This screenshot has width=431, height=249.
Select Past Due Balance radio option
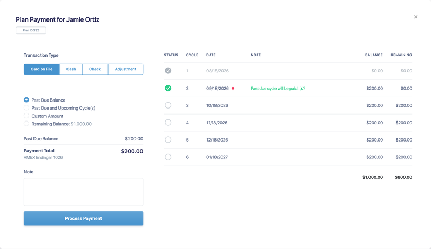click(26, 100)
